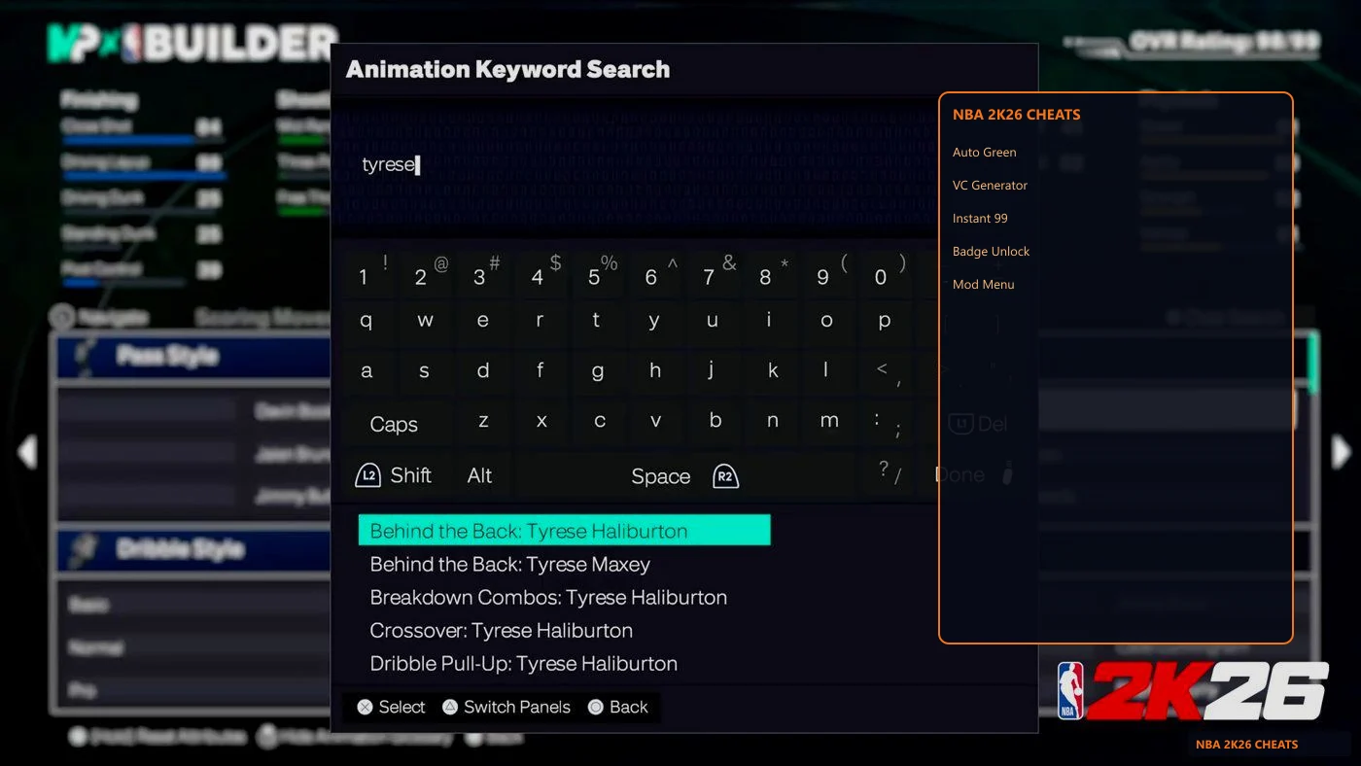1361x766 pixels.
Task: Tap the w key
Action: [425, 321]
